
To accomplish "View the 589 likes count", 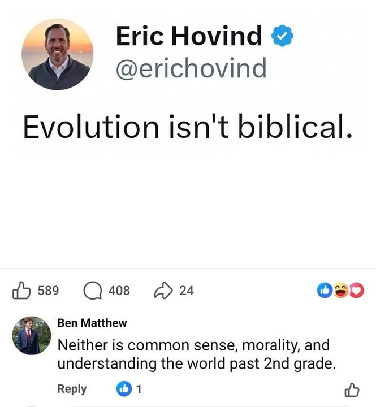I will pos(48,291).
